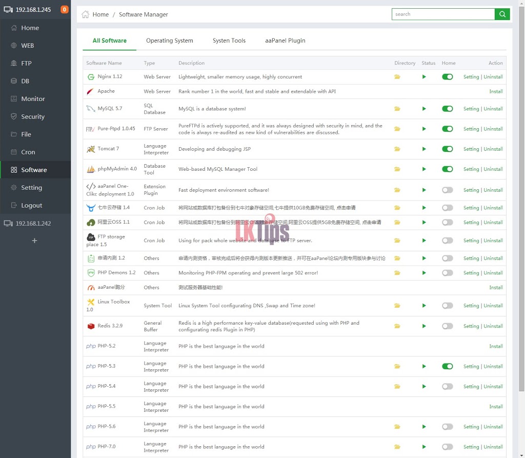Screen dimensions: 525x458
Task: Open the PHP-5.6 directory folder icon
Action: click(397, 427)
